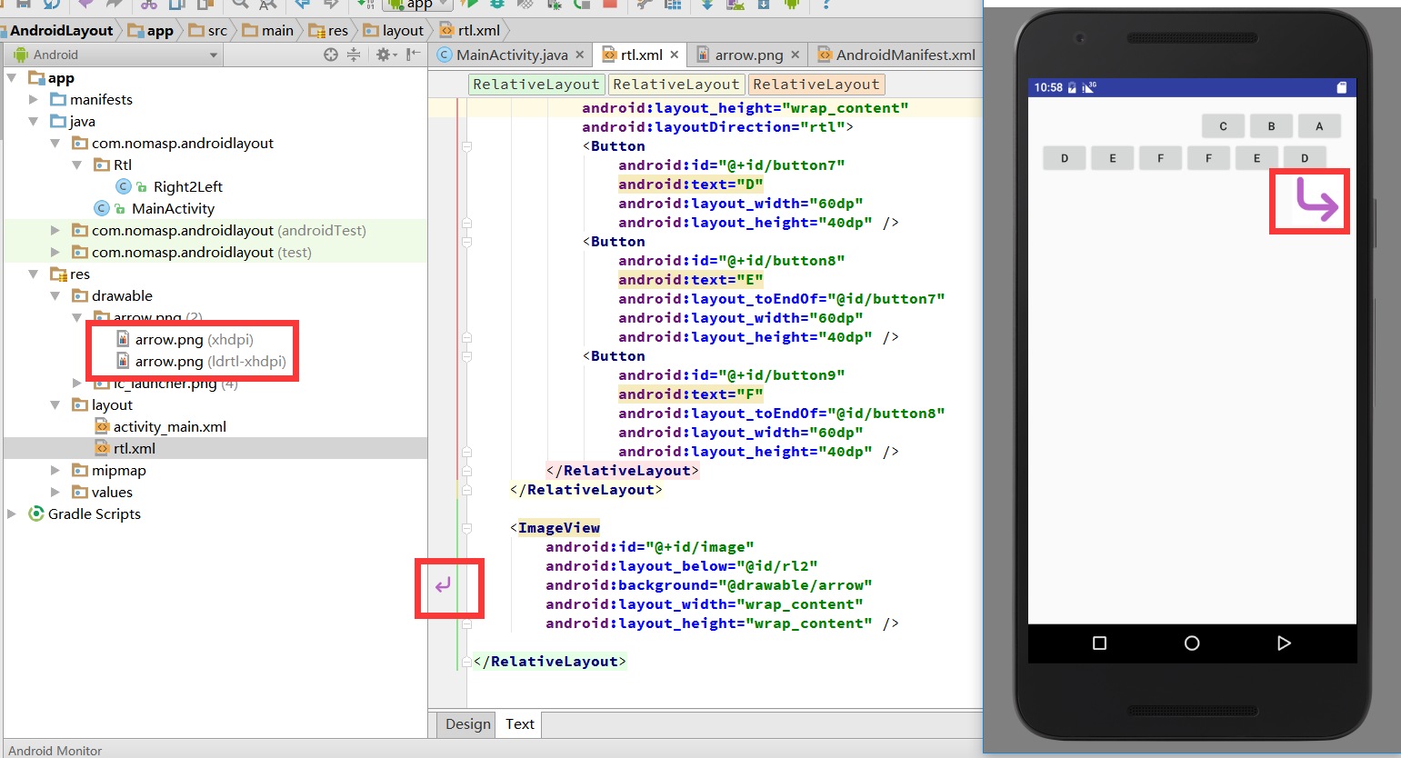1401x758 pixels.
Task: Open Android Device Monitor robot icon
Action: click(792, 6)
